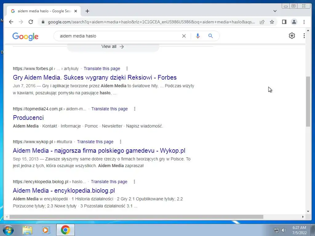Open Aidem Media encyklopedia.biolog.pl link
This screenshot has height=236, width=315.
(x=64, y=191)
